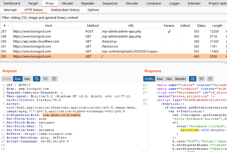Click the Referer header line
Image resolution: width=227 pixels, height=152 pixels.
[x=39, y=134]
